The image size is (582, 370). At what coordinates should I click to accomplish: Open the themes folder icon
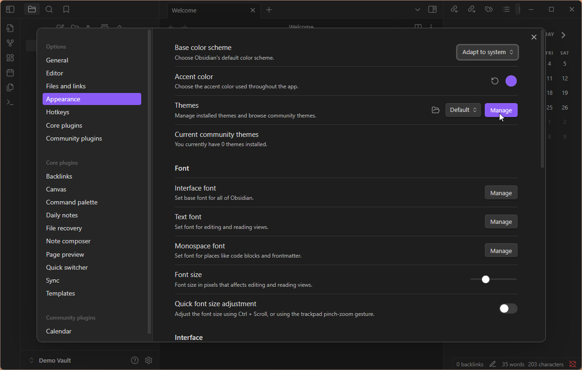pyautogui.click(x=435, y=110)
